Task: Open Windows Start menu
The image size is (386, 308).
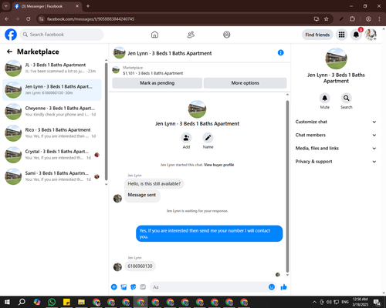Action: click(7, 302)
